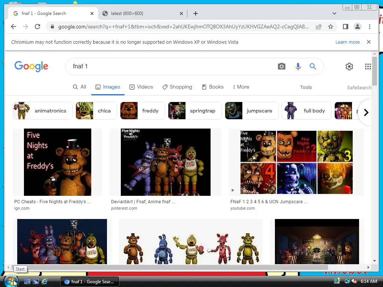Click Switch between windows quick launch icon
The width and height of the screenshot is (383, 287).
pos(36,281)
